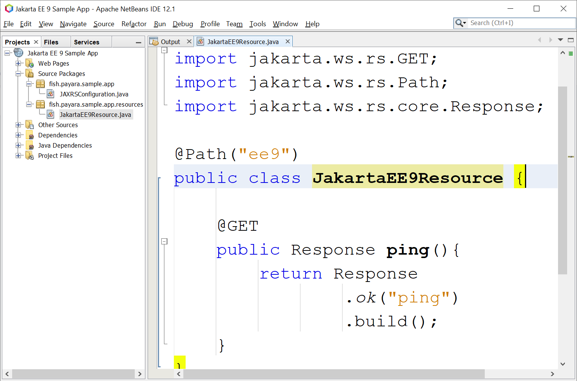Expand the Other Sources node

tap(18, 125)
